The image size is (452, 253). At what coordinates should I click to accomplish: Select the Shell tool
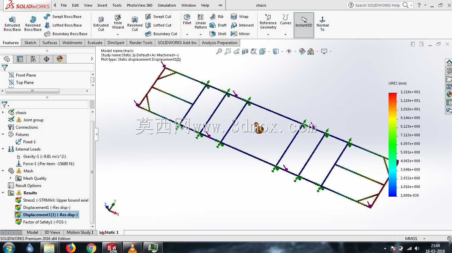pos(218,34)
